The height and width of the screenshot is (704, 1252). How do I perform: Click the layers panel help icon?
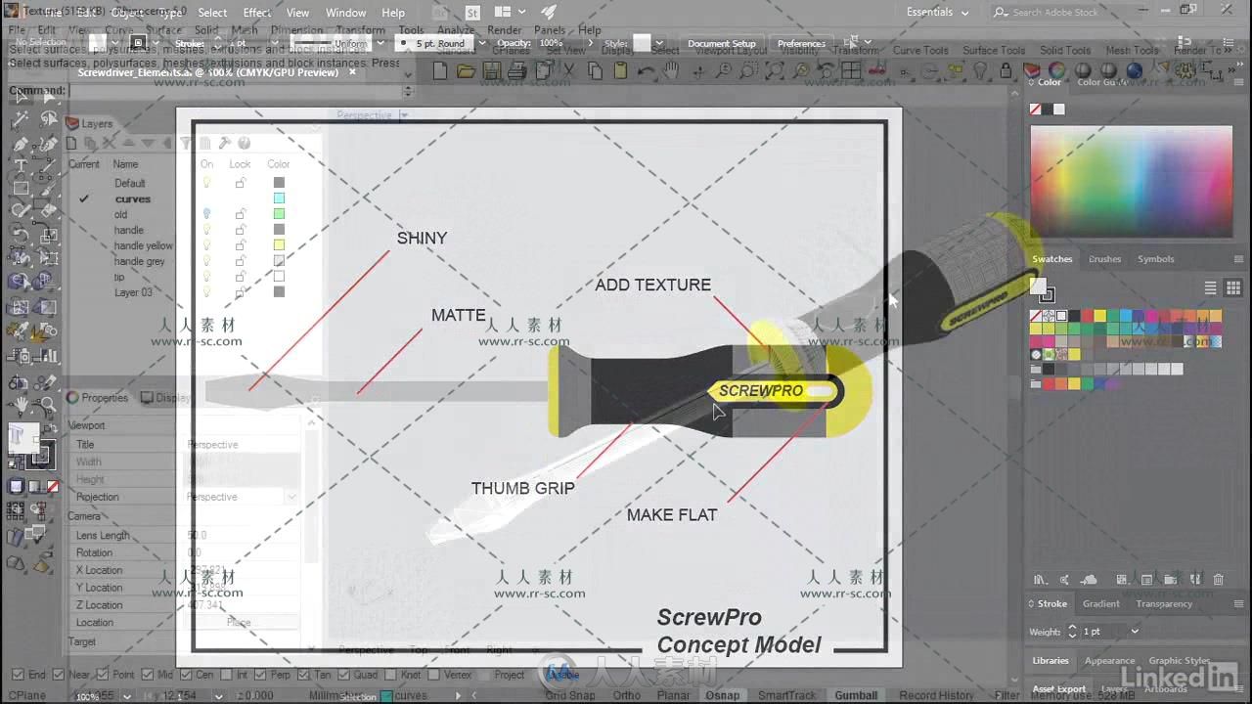click(x=244, y=143)
